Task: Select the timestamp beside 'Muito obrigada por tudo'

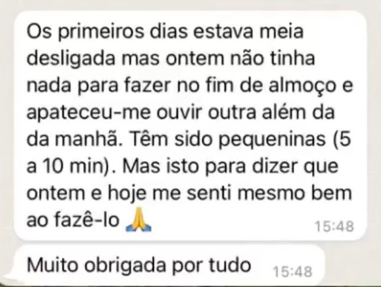Action: point(293,272)
